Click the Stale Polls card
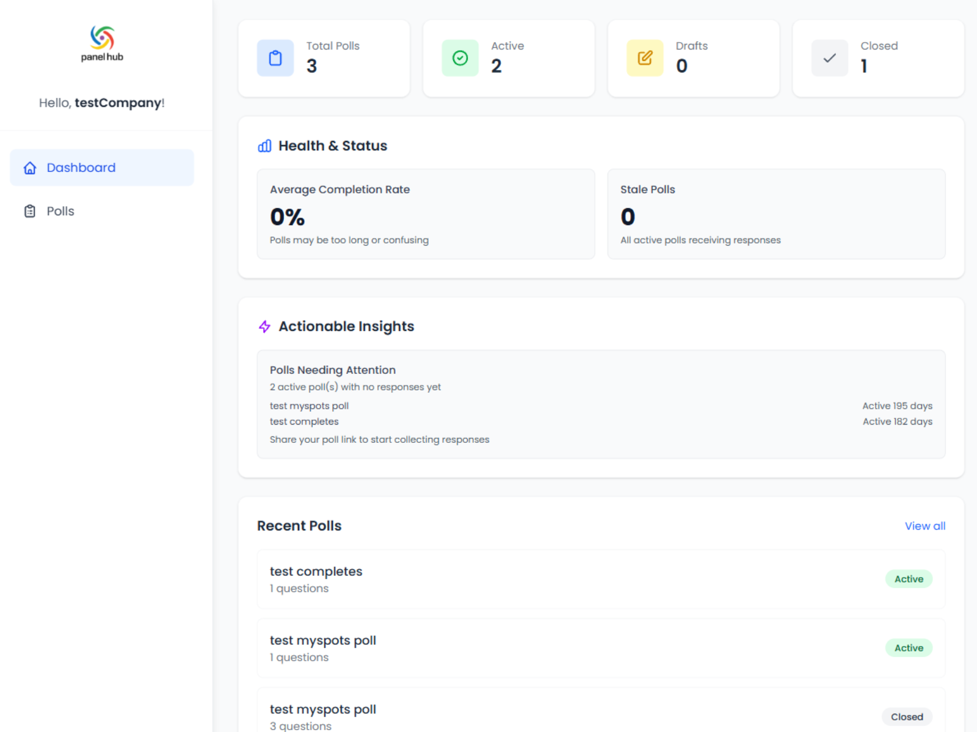This screenshot has height=732, width=977. click(776, 214)
